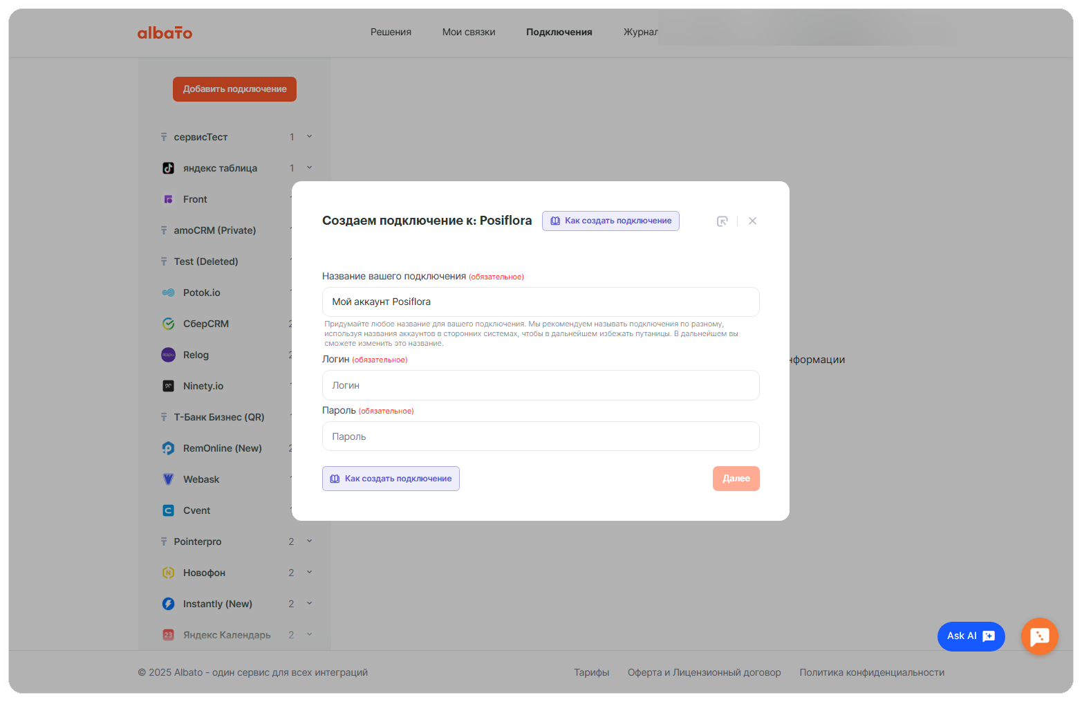Click the Т-Банк Бизнес (QR) placeholder icon
This screenshot has height=702, width=1082.
click(164, 417)
